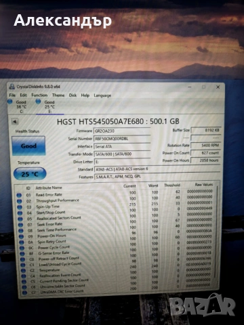
Task: Click status icon of Power Cycle Count row
Action: (x=22, y=248)
